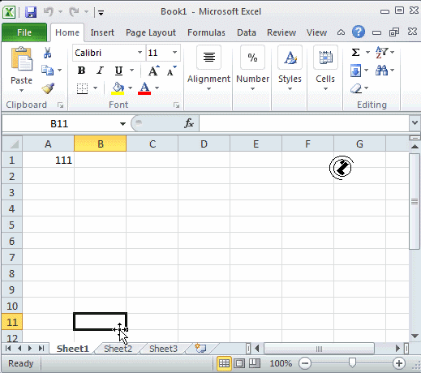Switch to the Sheet2 tab
Image resolution: width=421 pixels, height=373 pixels.
pos(118,349)
